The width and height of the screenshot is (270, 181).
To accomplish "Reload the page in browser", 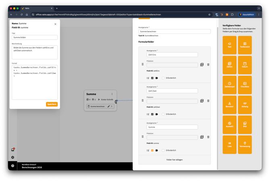I will click(x=21, y=15).
